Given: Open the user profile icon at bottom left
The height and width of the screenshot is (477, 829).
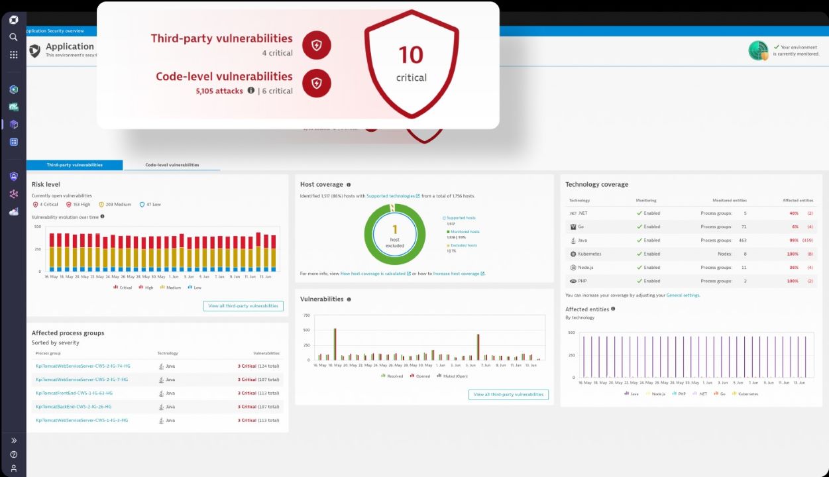Looking at the screenshot, I should [13, 470].
